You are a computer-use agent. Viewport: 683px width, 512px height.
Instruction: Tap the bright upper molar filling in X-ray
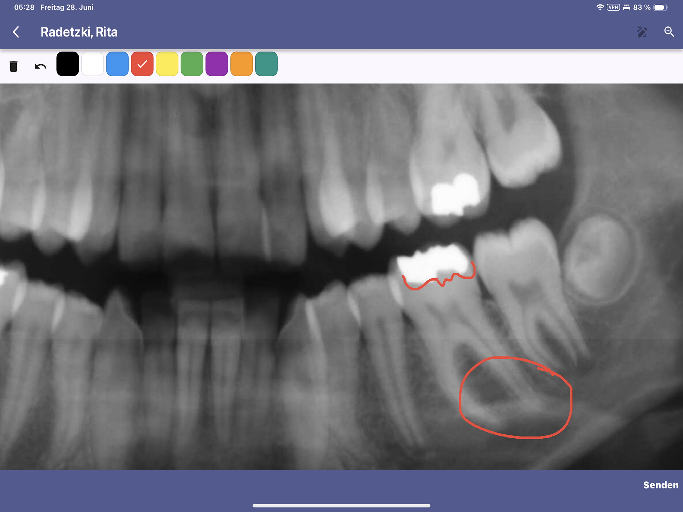click(455, 194)
